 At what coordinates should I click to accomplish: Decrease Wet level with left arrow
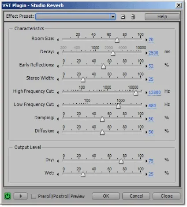58,174
